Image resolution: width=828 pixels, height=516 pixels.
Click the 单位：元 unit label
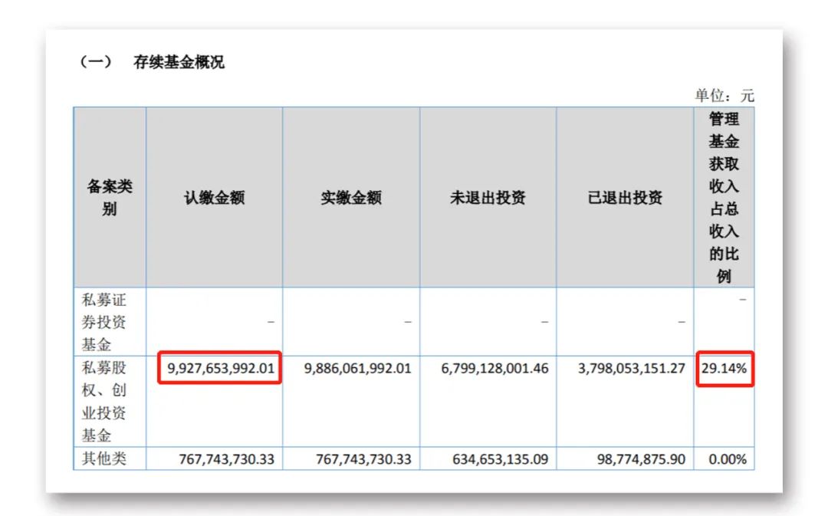tap(724, 96)
